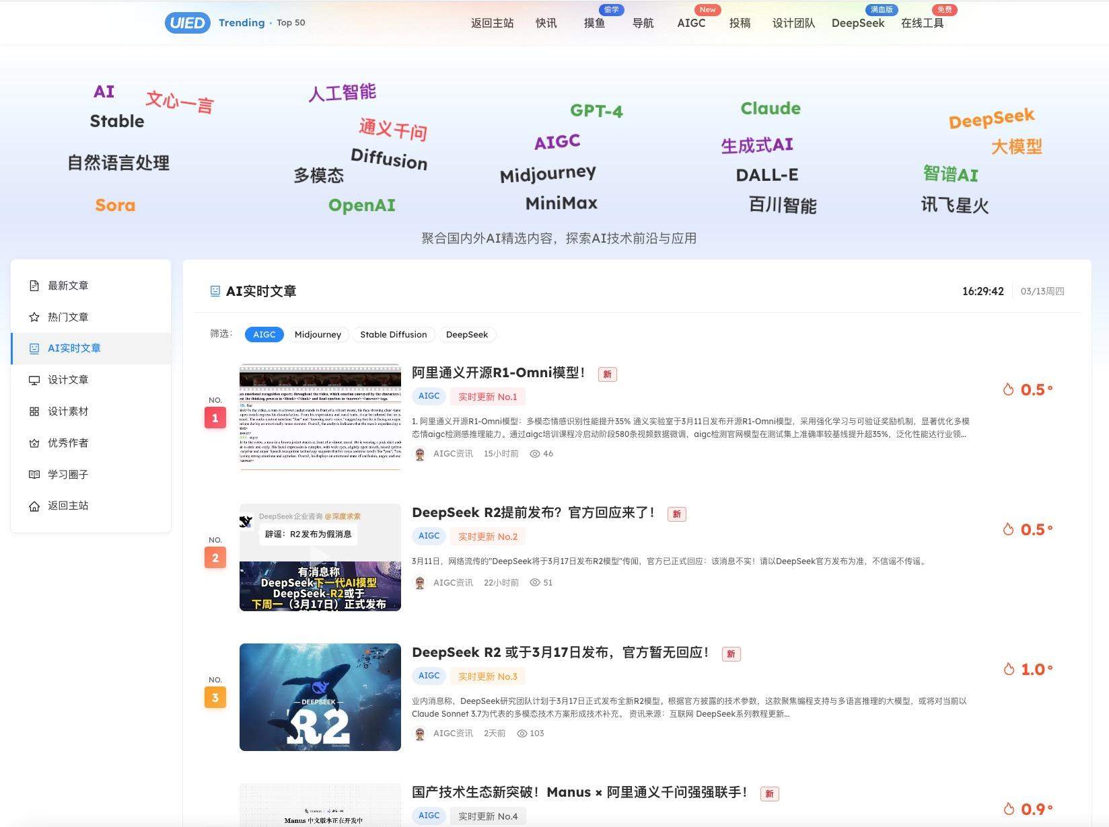The height and width of the screenshot is (827, 1109).
Task: Click the NO.2 rank badge
Action: tap(215, 557)
